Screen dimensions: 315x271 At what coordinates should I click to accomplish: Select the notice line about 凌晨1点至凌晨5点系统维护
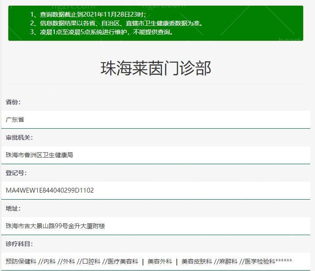coord(102,32)
